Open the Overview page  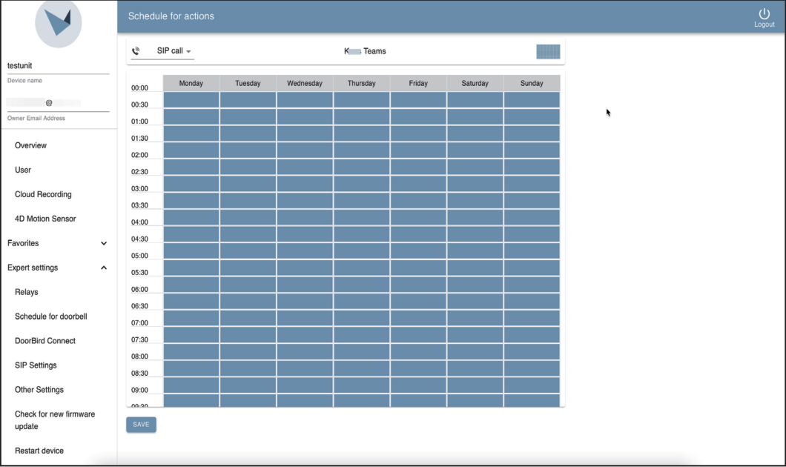coord(30,145)
